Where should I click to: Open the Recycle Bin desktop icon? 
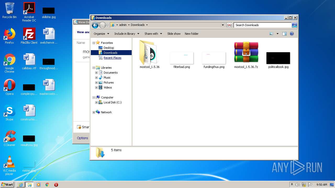9,10
